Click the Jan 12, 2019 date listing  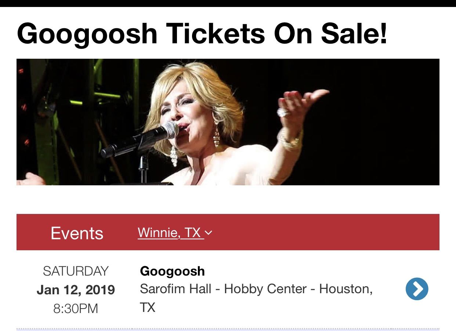tap(76, 290)
